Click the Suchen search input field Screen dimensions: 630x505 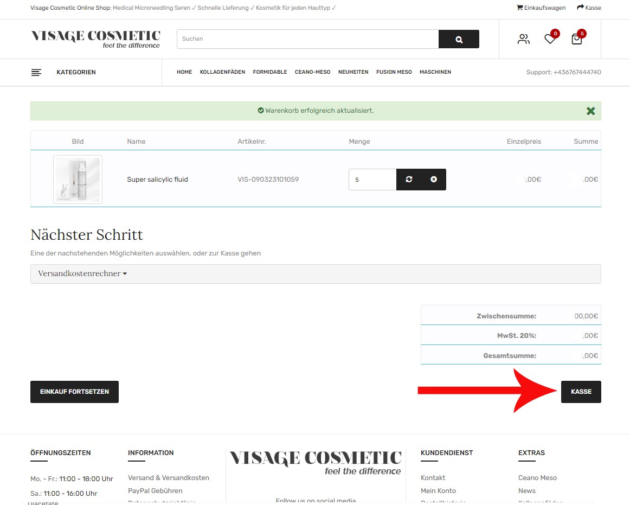[307, 39]
